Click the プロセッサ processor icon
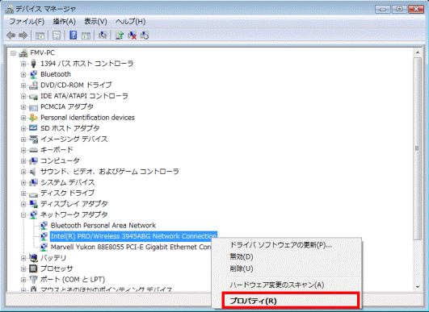 click(33, 268)
